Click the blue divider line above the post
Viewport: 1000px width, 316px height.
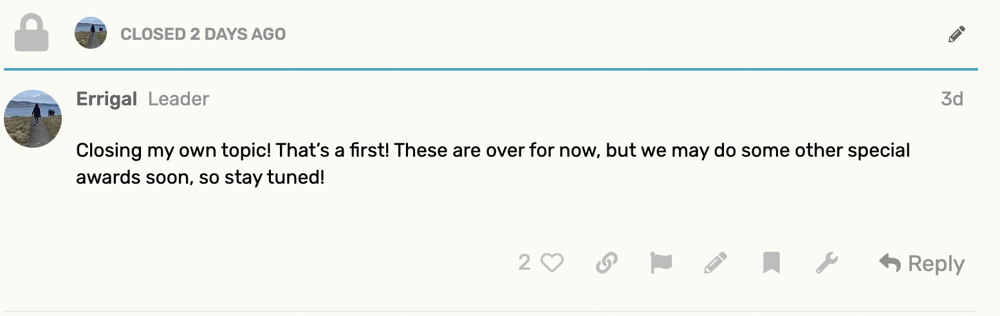[490, 69]
